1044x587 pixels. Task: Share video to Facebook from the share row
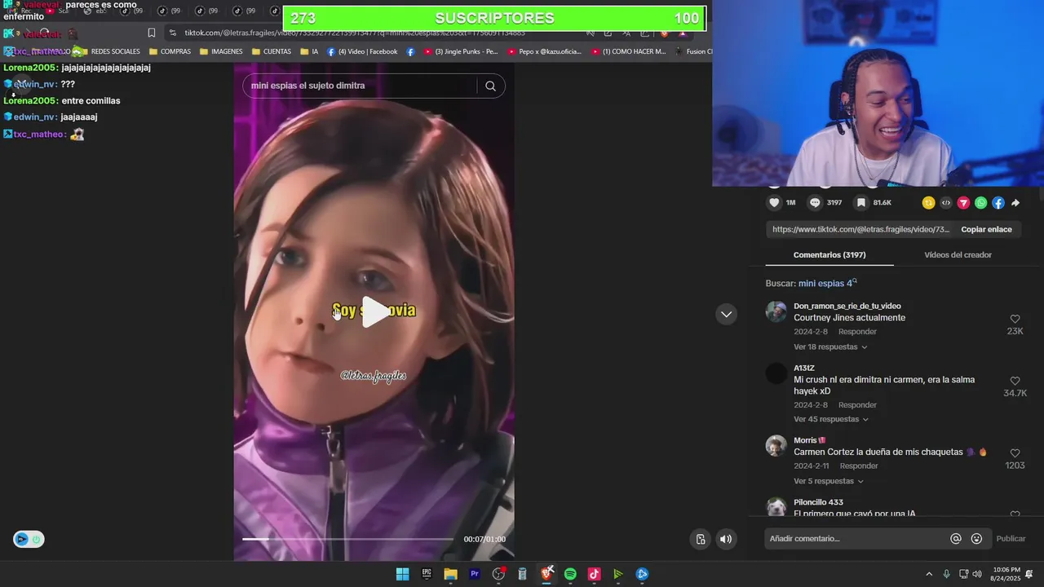tap(998, 203)
